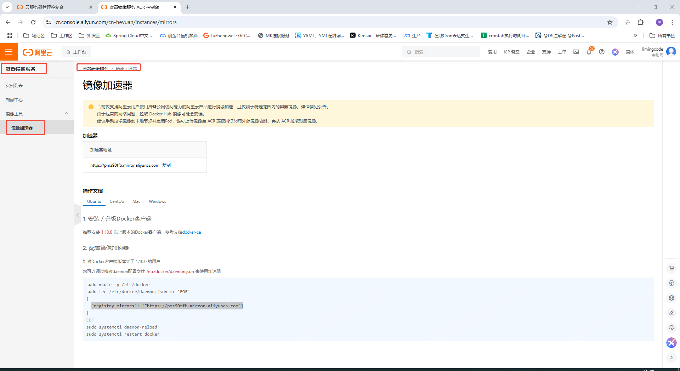This screenshot has height=371, width=680.
Task: Go back in browser
Action: point(8,22)
